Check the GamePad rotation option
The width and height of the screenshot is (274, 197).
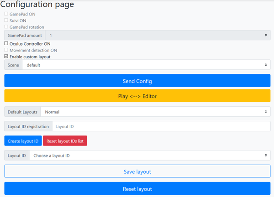(6, 27)
